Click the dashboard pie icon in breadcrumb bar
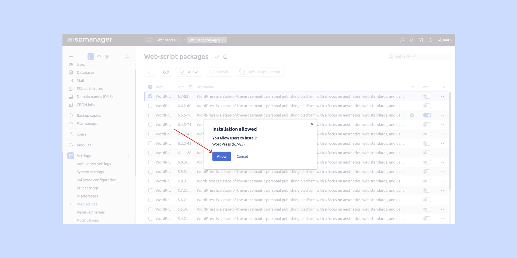The height and width of the screenshot is (258, 517). coord(149,40)
